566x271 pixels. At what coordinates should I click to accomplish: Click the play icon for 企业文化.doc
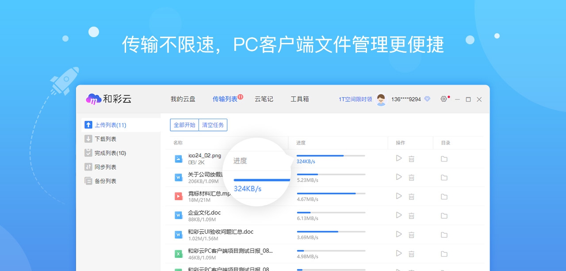(399, 215)
